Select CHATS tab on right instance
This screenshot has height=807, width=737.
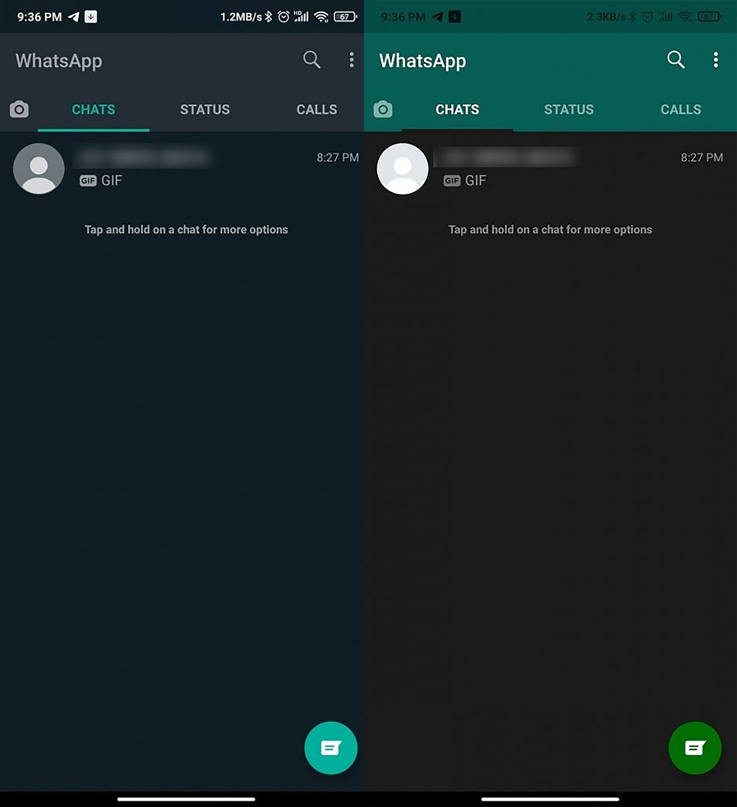458,110
